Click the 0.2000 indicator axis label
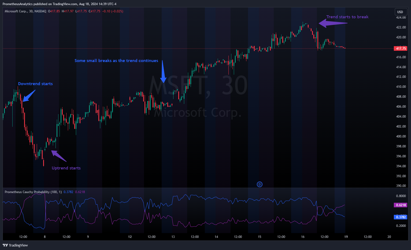 401,226
